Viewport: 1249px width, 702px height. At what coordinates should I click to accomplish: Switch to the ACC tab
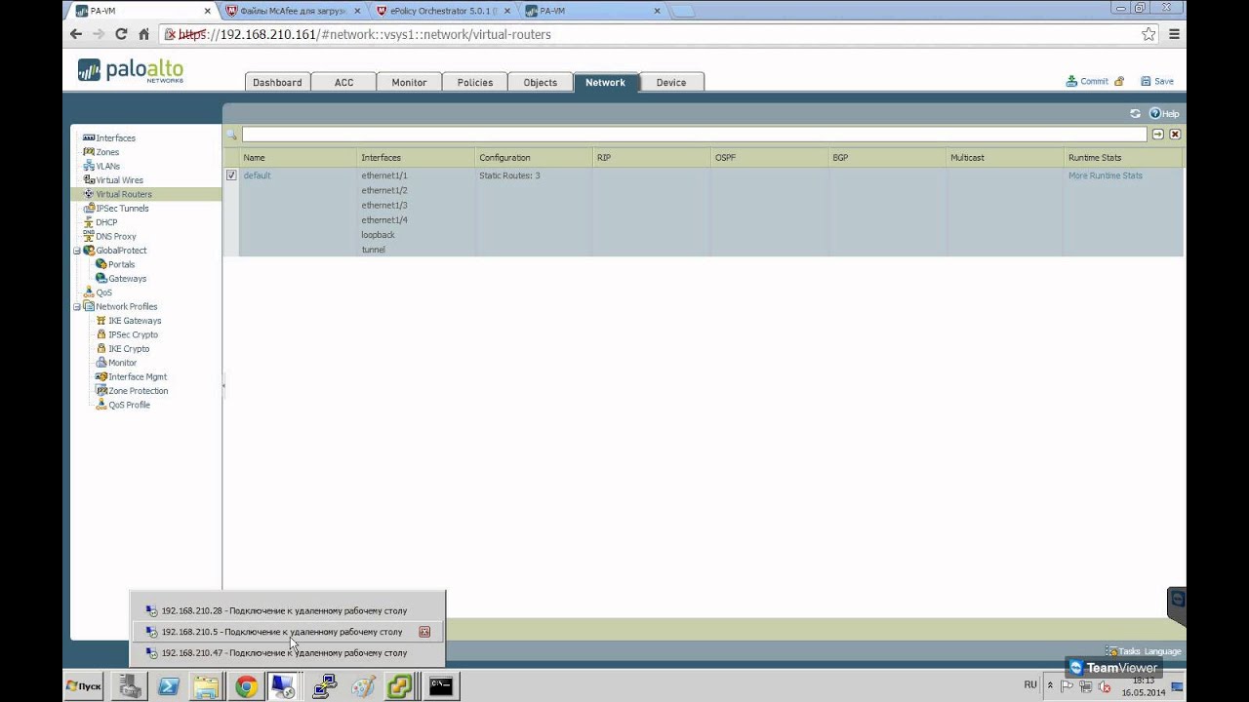click(343, 82)
